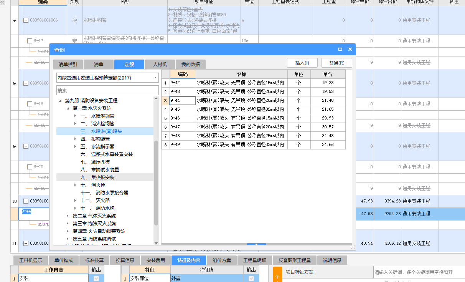
Task: Collapse row 9 minus box in the main table
Action: [x=26, y=146]
